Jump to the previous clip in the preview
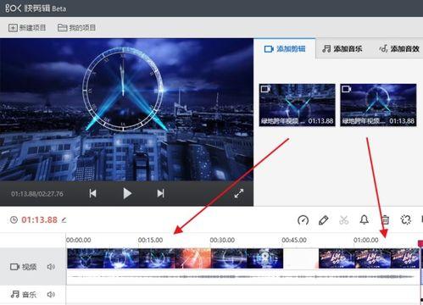423x305 pixels. (92, 193)
